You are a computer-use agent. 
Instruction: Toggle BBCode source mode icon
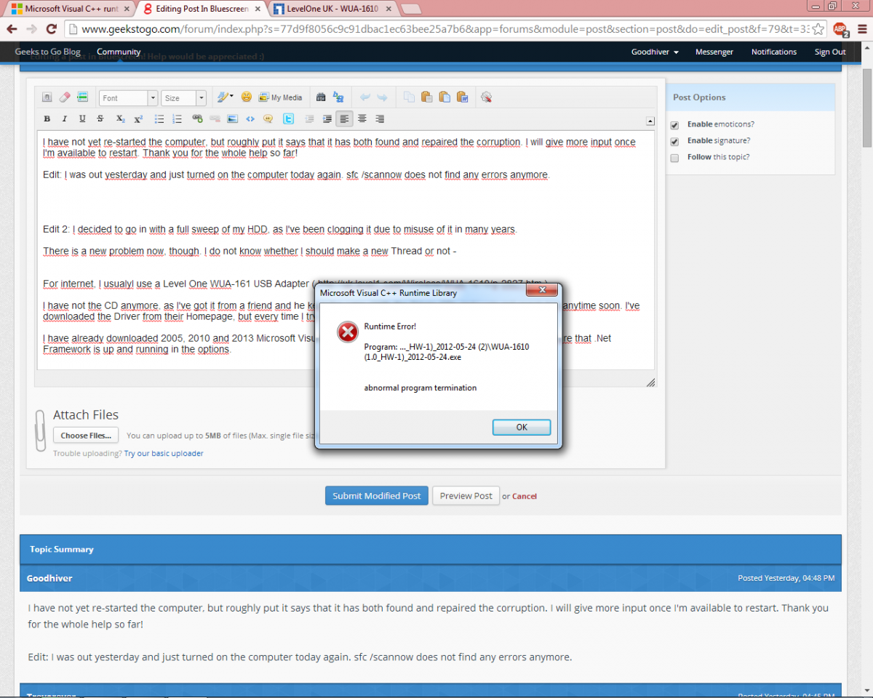47,97
